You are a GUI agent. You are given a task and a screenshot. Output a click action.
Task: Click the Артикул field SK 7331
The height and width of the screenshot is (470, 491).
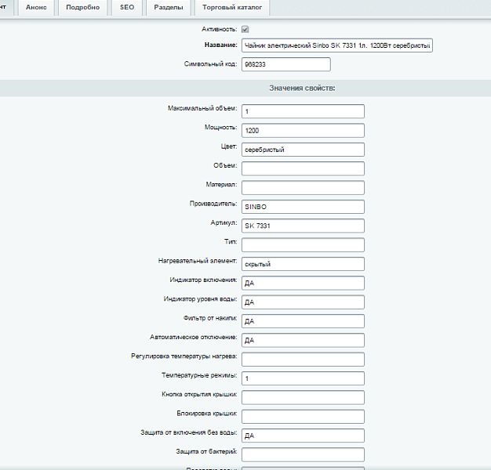click(303, 226)
